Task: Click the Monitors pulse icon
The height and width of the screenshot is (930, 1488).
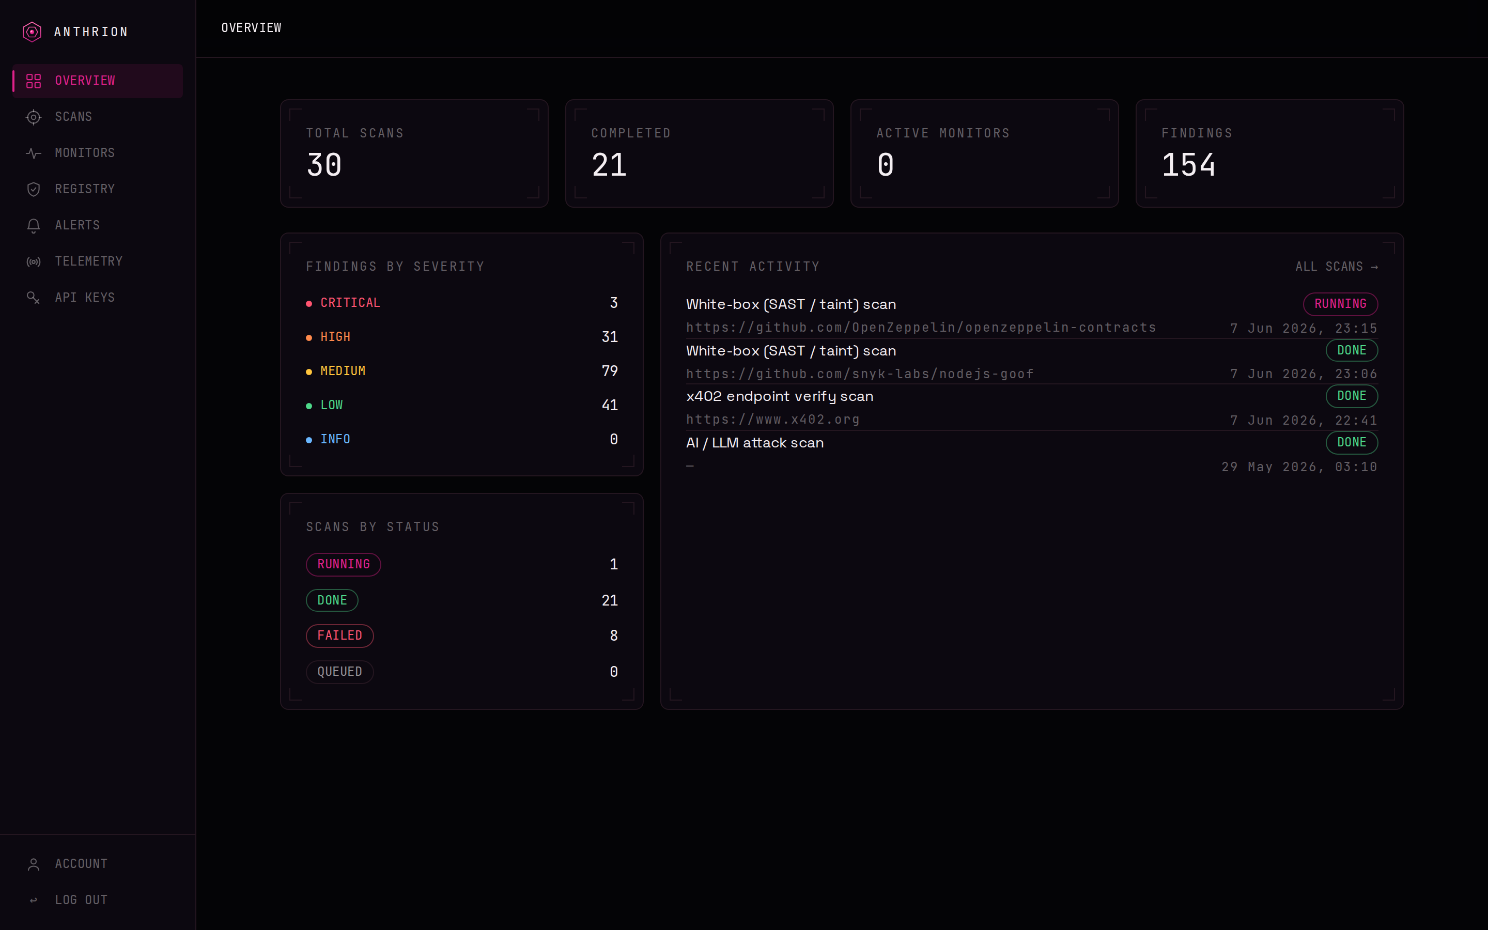Action: 33,153
